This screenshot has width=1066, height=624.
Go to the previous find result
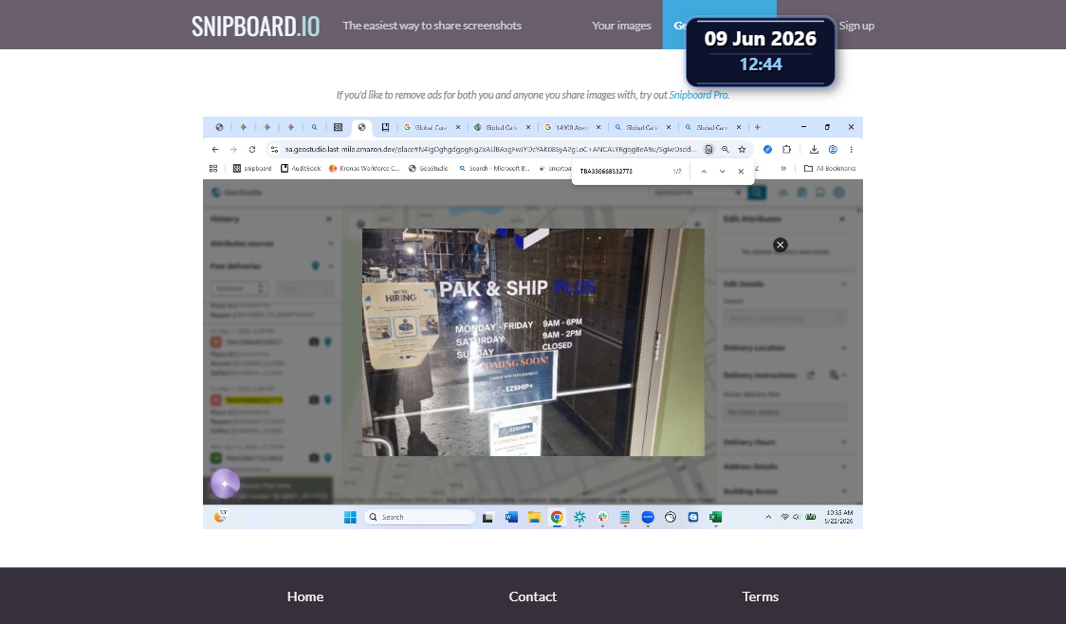(x=704, y=172)
